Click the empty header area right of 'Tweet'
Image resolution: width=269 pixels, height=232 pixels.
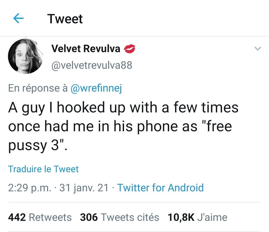(x=175, y=19)
